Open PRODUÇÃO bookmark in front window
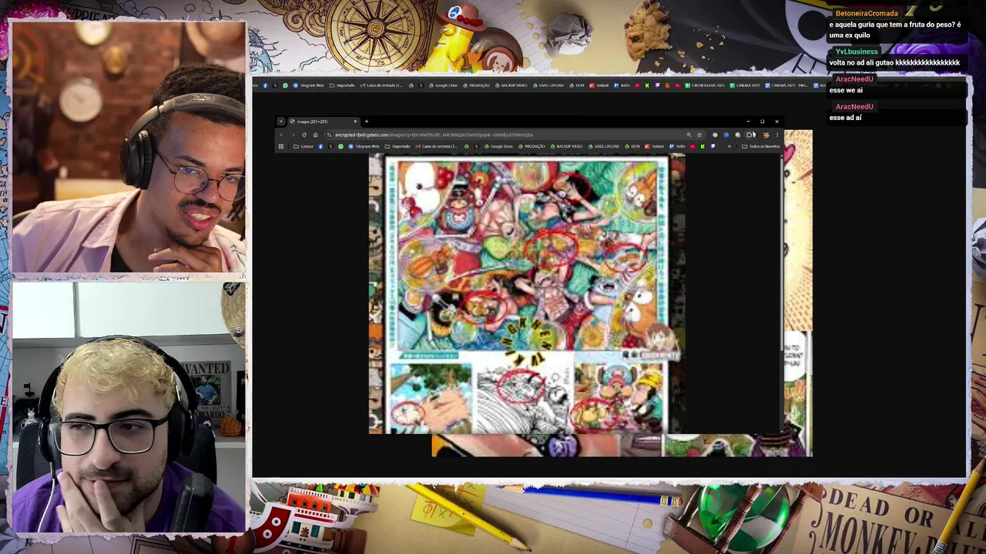The width and height of the screenshot is (986, 554). [x=530, y=146]
